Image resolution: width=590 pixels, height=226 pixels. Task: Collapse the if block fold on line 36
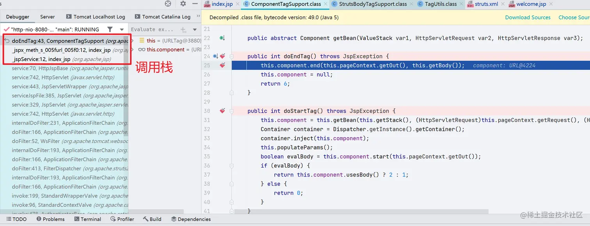(231, 166)
